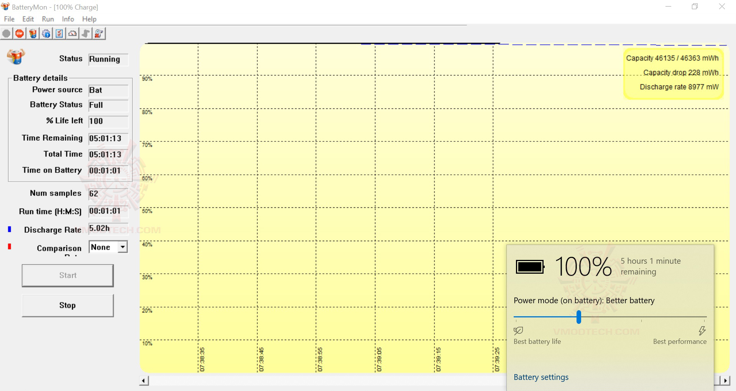Click the Discharge Rate 5.02h value
736x391 pixels.
(108, 229)
